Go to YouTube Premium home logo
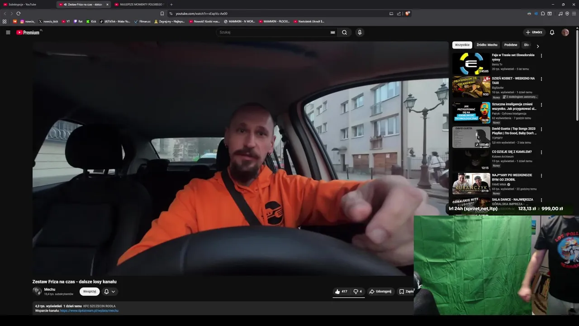Screen dimensions: 579x326 coord(28,33)
